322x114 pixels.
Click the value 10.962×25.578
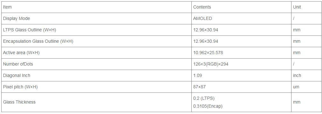pyautogui.click(x=208, y=53)
